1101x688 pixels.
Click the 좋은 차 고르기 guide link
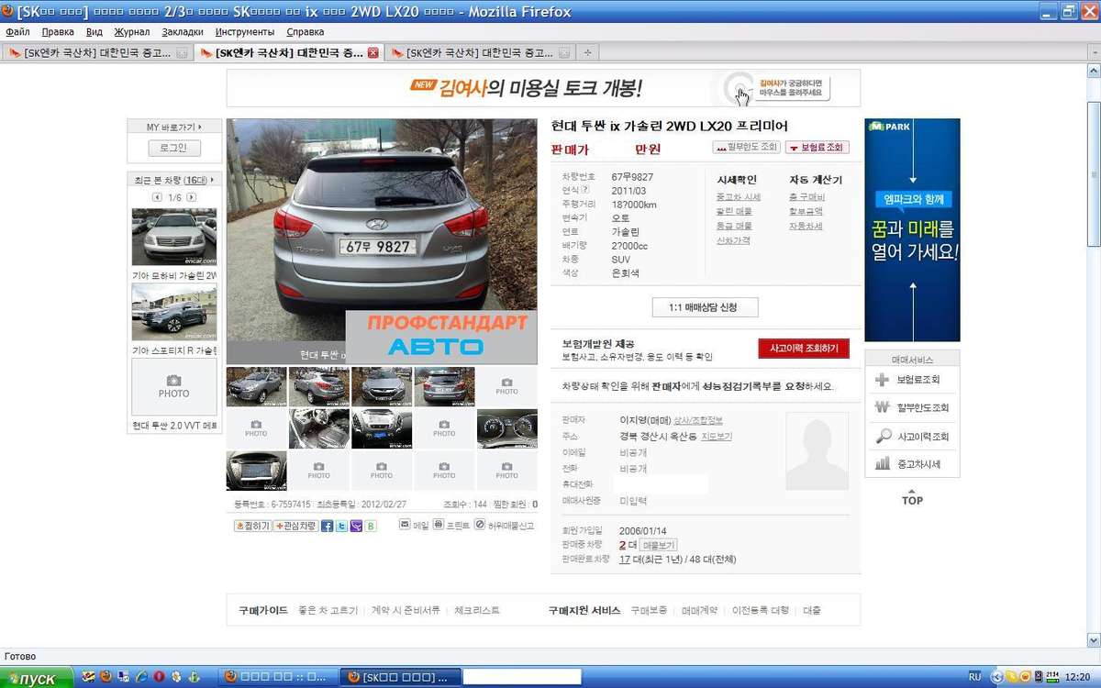[328, 610]
